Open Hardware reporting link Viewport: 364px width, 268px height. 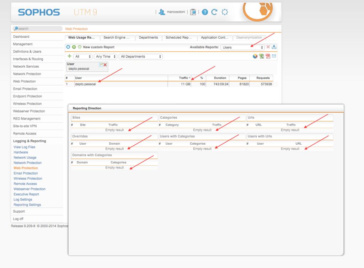click(21, 152)
